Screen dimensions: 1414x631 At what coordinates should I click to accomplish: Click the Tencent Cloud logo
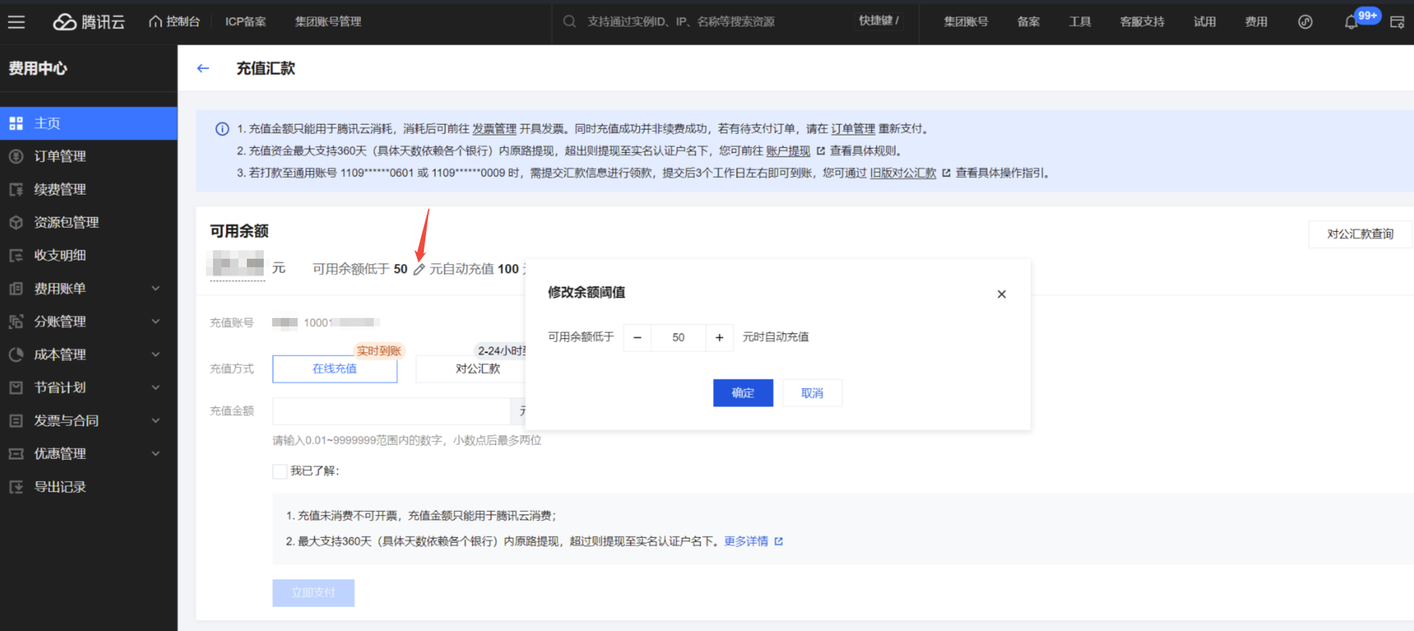point(89,22)
